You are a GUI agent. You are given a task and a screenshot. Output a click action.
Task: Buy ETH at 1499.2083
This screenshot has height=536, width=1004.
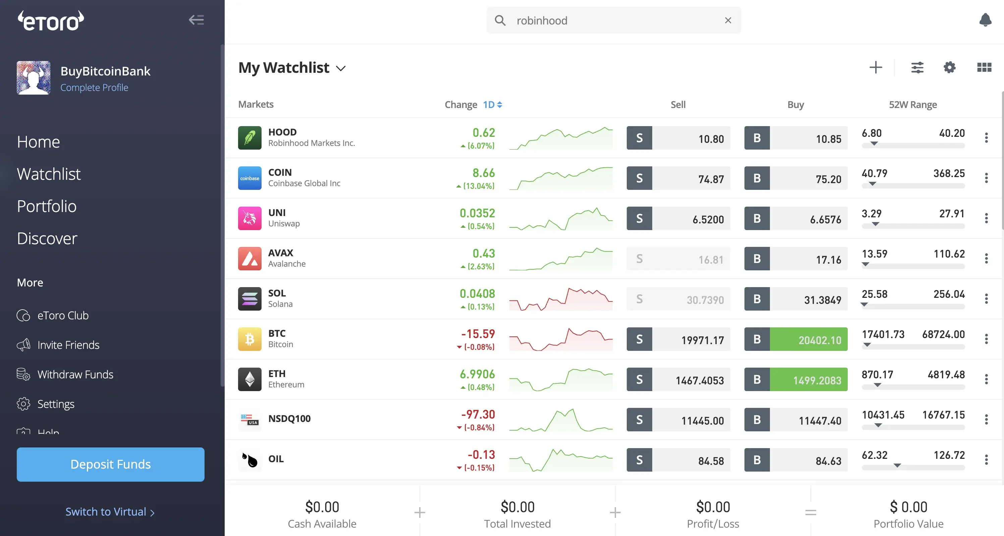(x=795, y=379)
